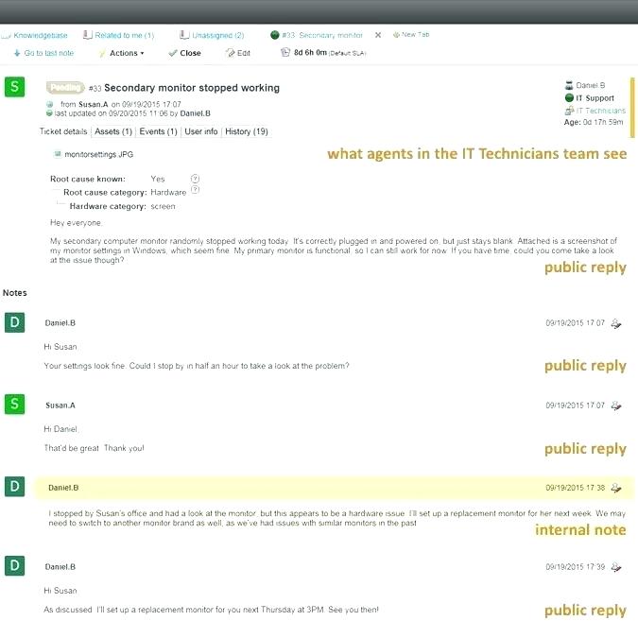This screenshot has height=638, width=638.
Task: Close the #33 Secondary monitor tab
Action: click(378, 35)
